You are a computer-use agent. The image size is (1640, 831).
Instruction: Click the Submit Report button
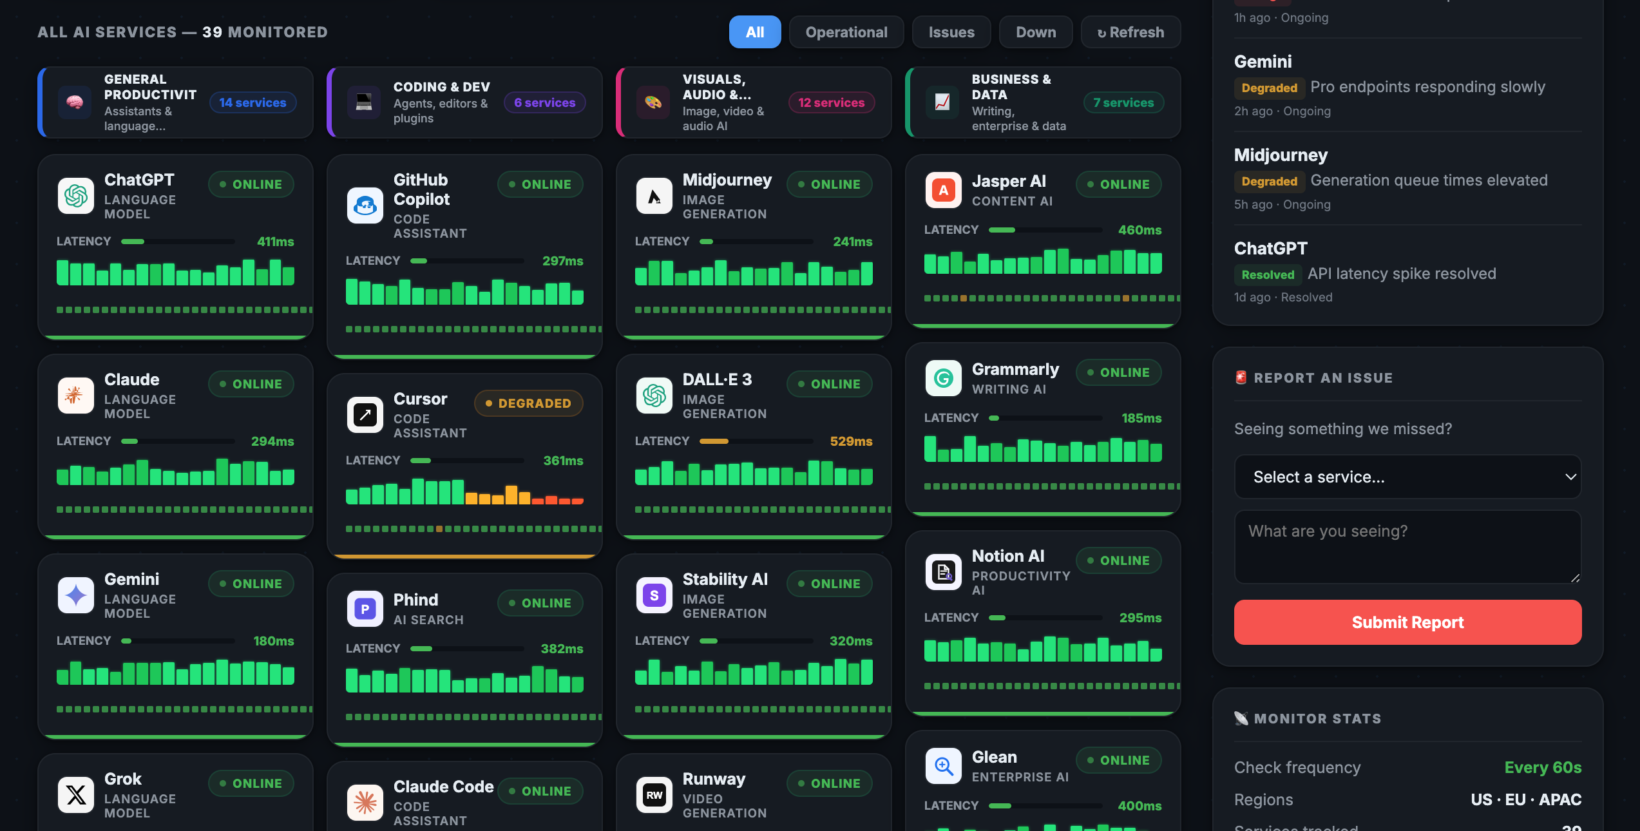click(1407, 622)
